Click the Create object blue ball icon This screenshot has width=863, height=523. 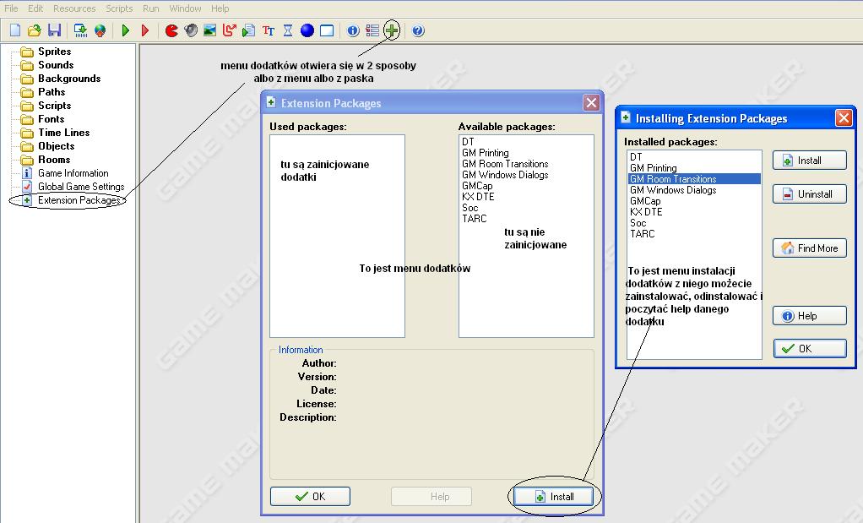[x=307, y=31]
